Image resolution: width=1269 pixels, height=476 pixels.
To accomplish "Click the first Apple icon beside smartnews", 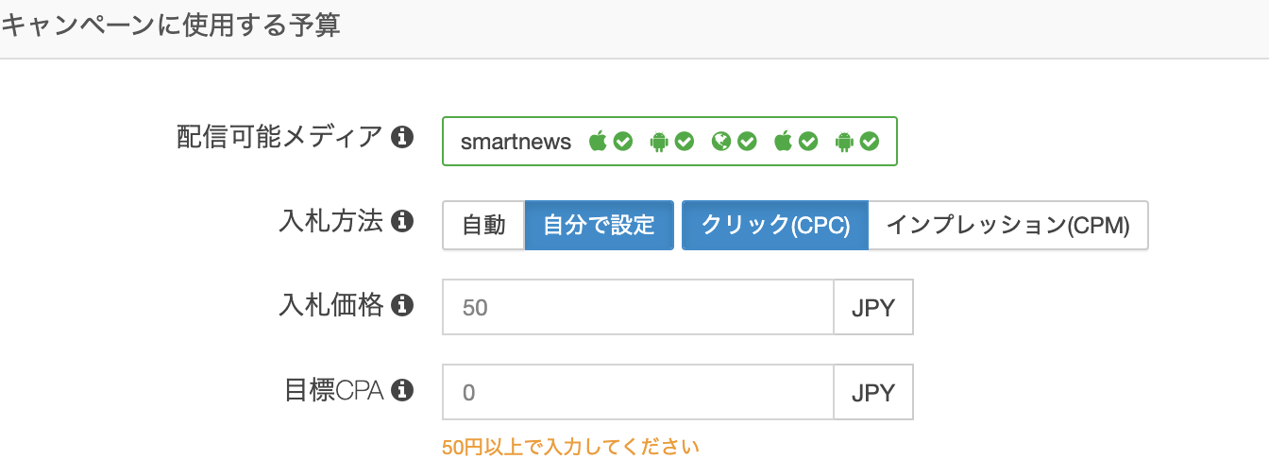I will 598,142.
